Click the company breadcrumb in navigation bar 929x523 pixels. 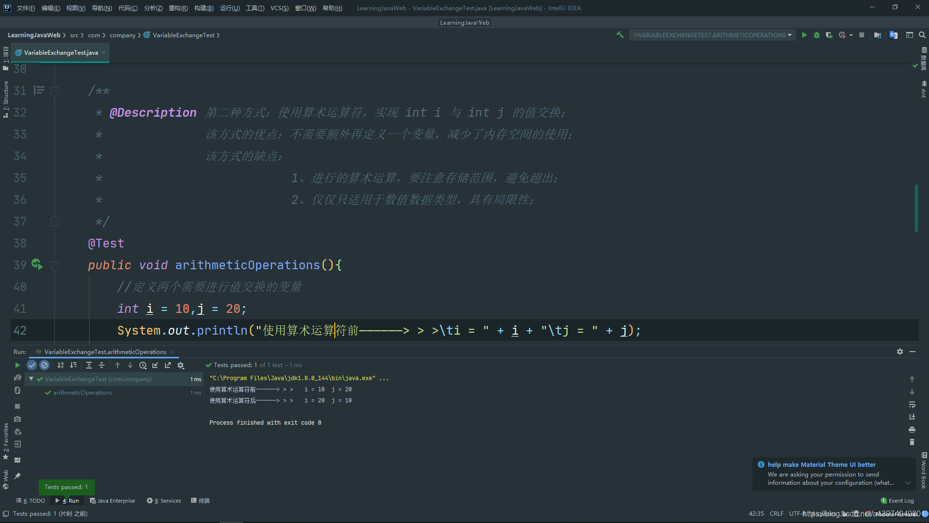[122, 35]
